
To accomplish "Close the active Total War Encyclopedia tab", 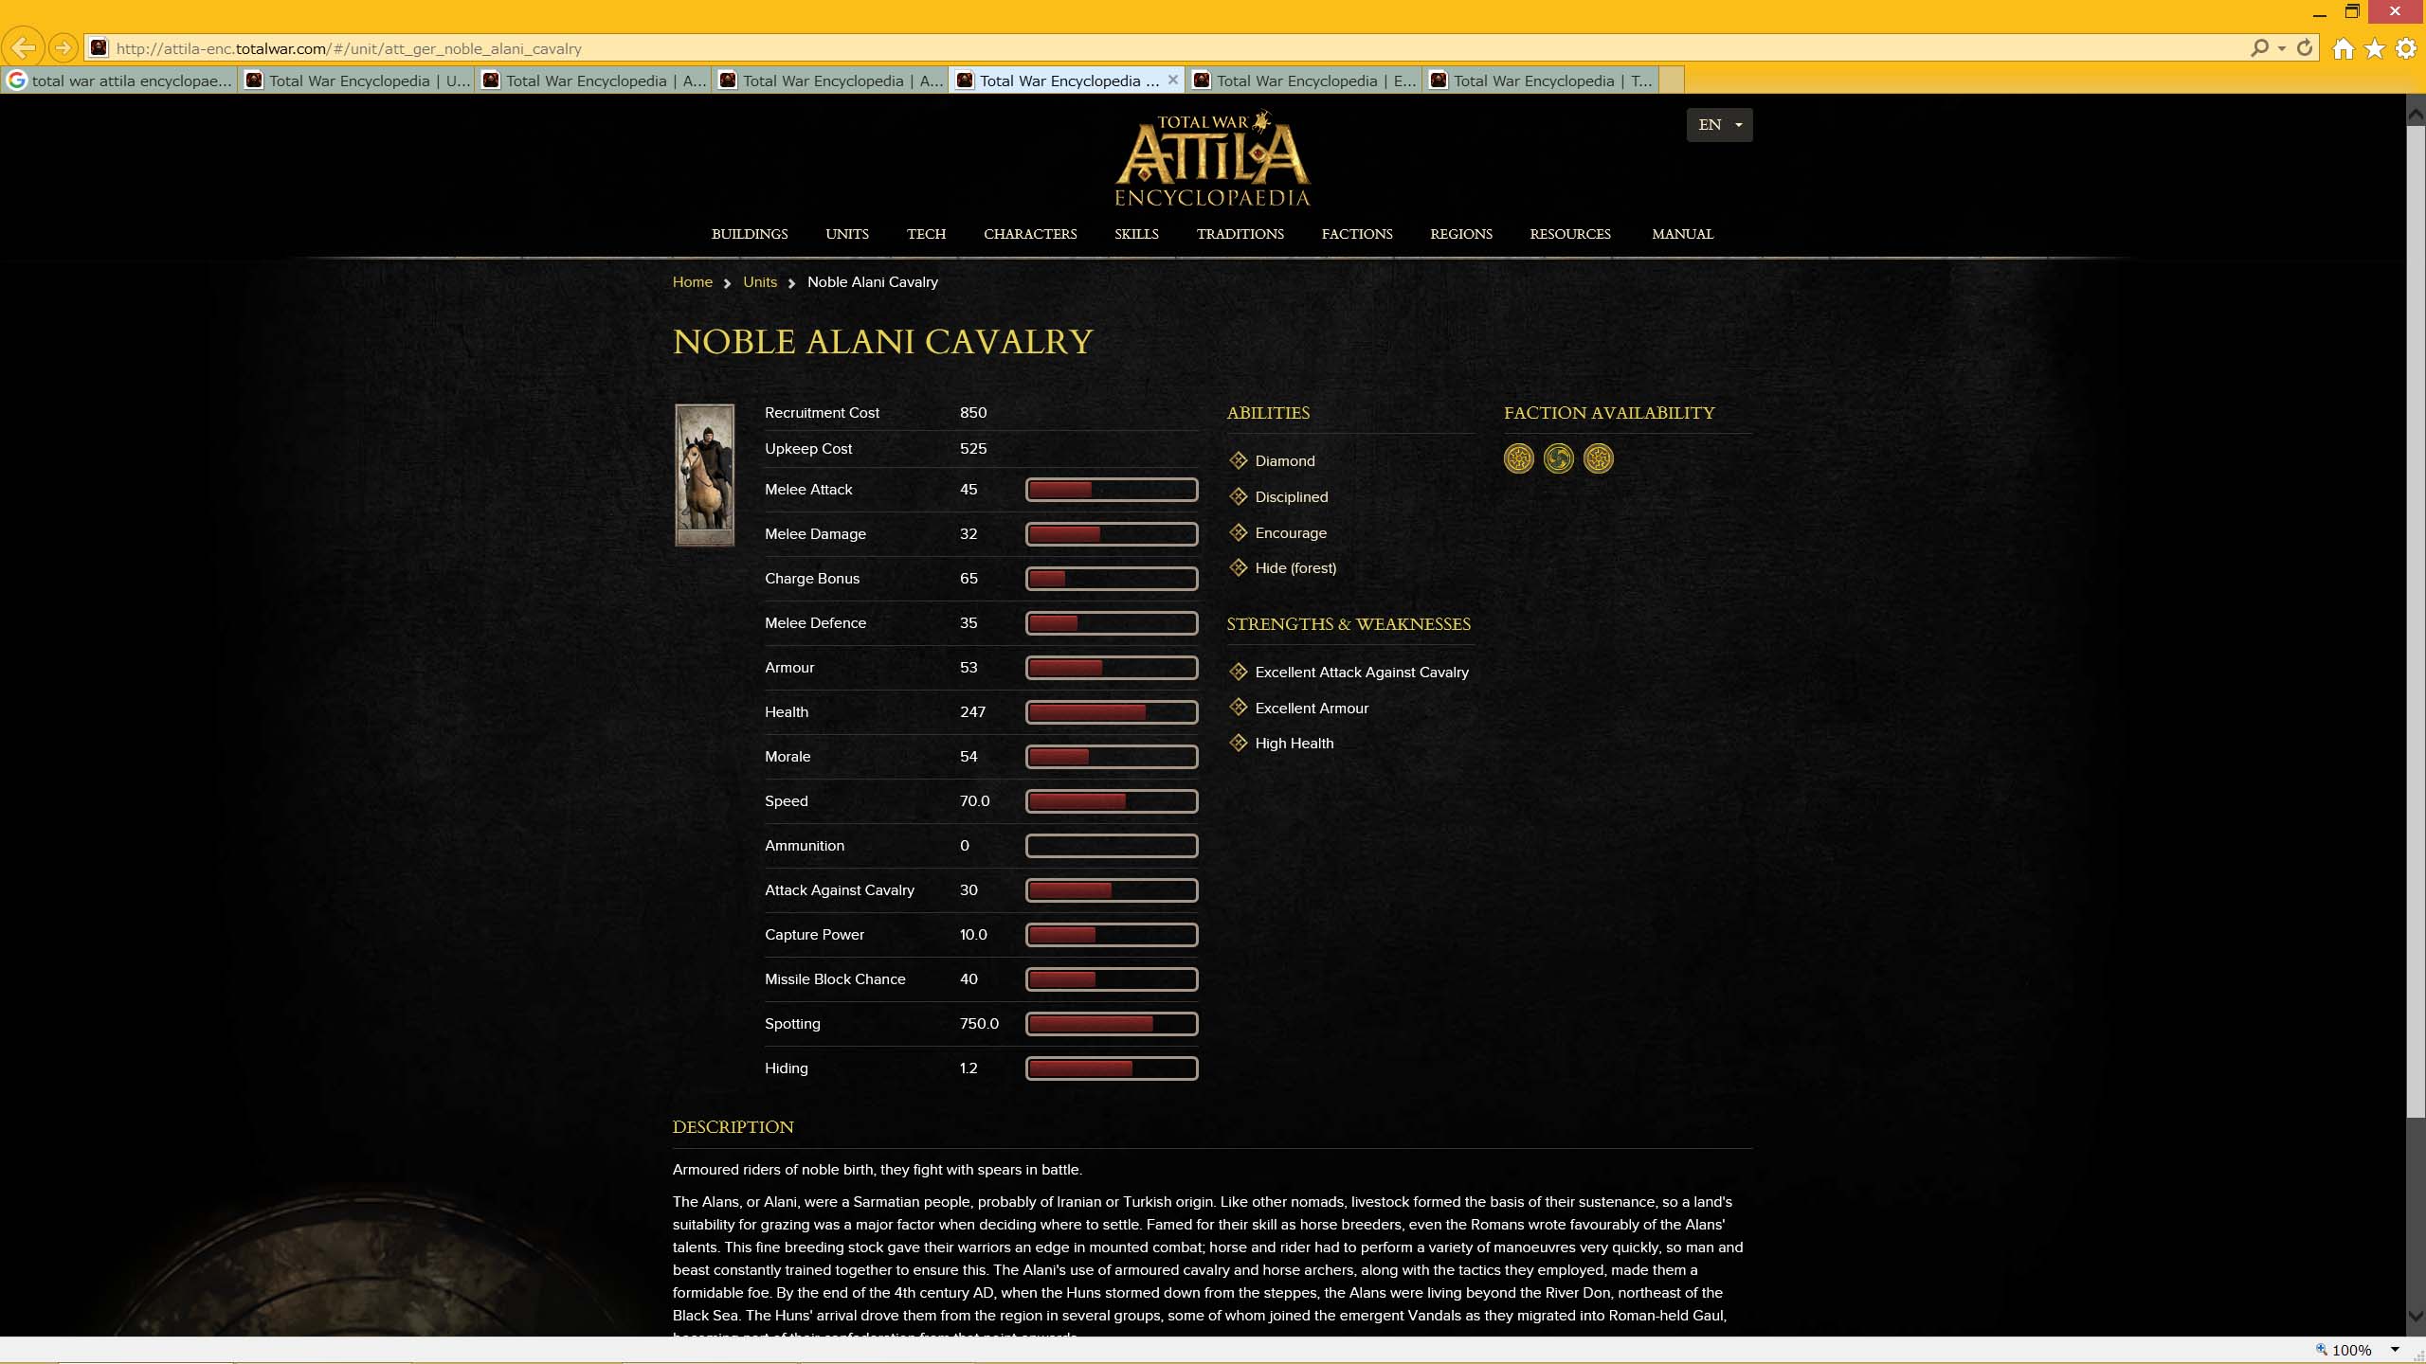I will tap(1173, 80).
